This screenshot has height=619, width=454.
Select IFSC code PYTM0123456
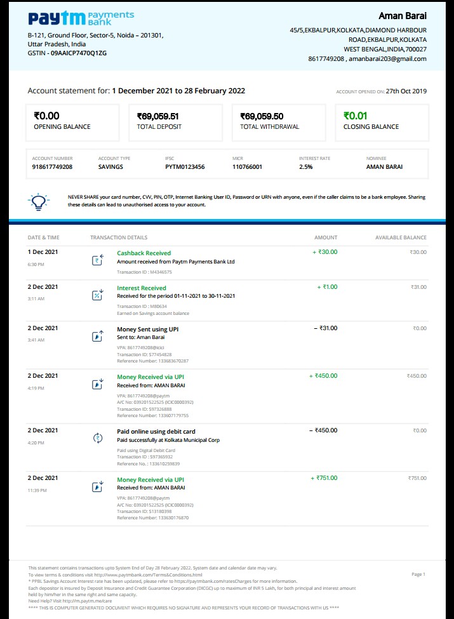[x=185, y=166]
